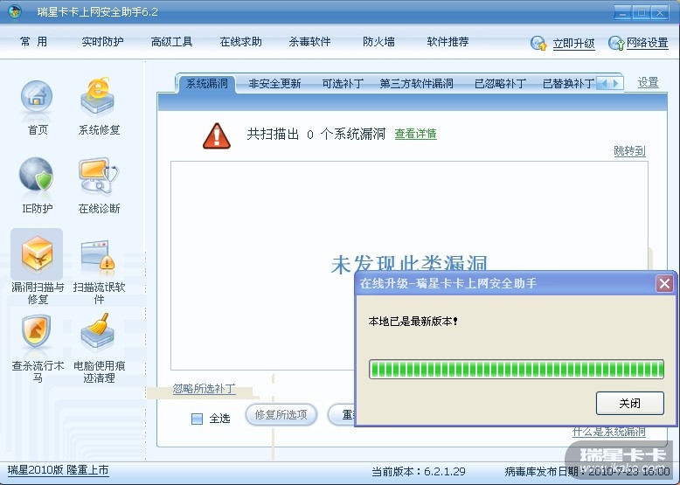Open the 软件推荐 menu
Screen dimensions: 680x485
click(448, 42)
